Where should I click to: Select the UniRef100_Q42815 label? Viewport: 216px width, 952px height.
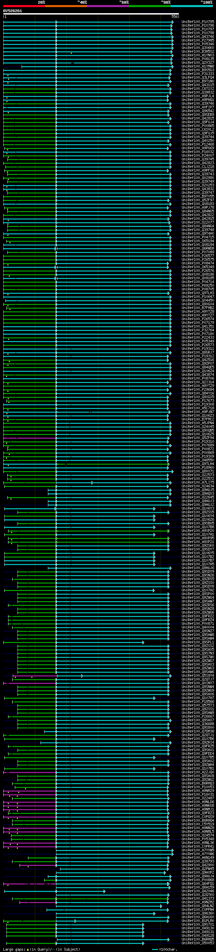(x=198, y=118)
